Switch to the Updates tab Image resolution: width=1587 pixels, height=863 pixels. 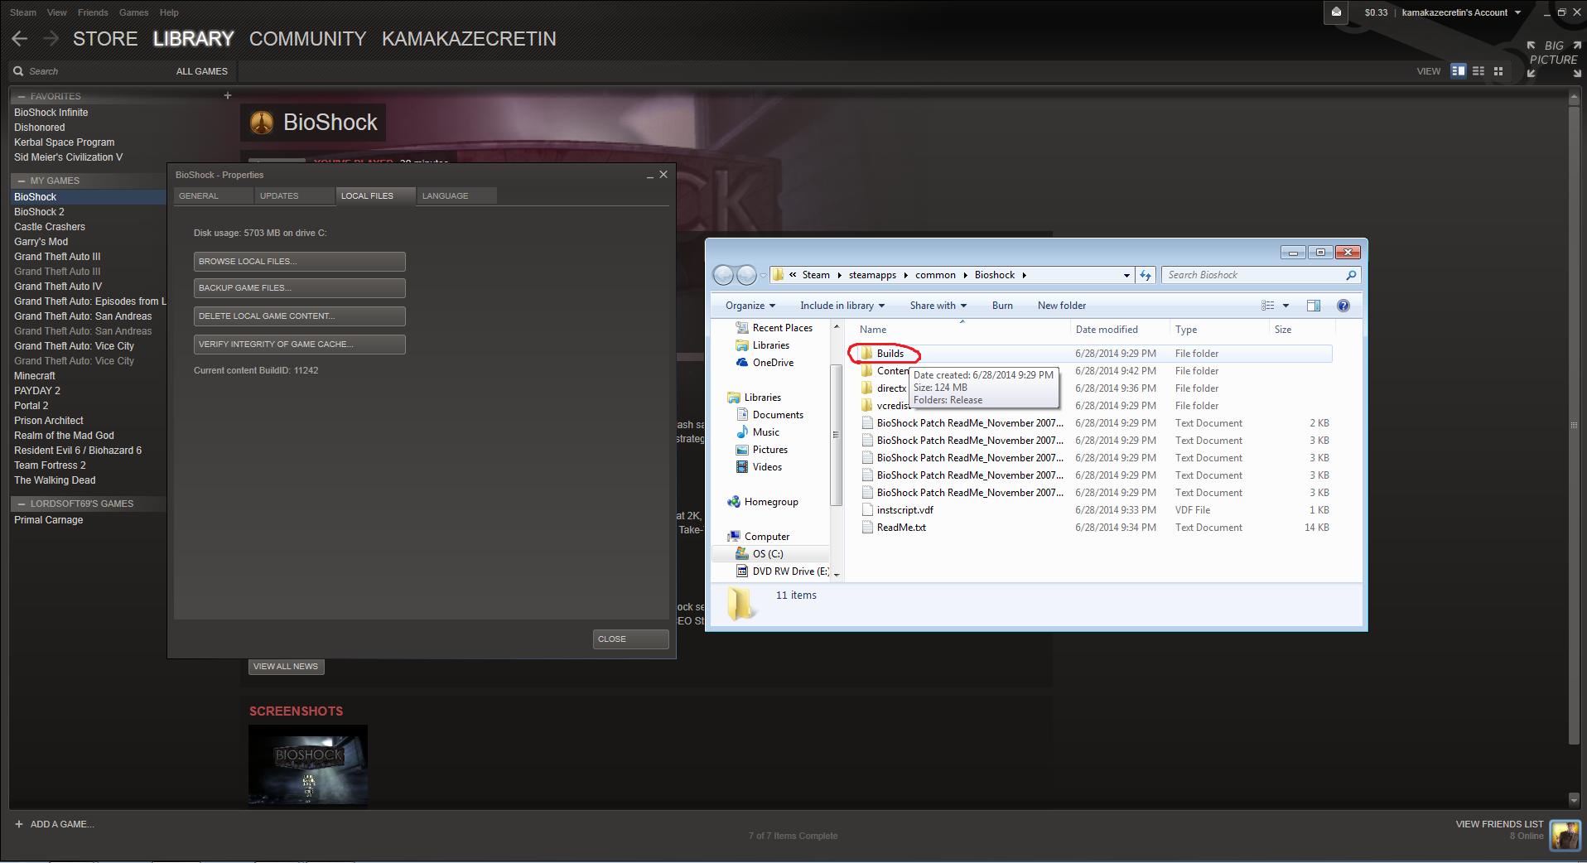[294, 196]
